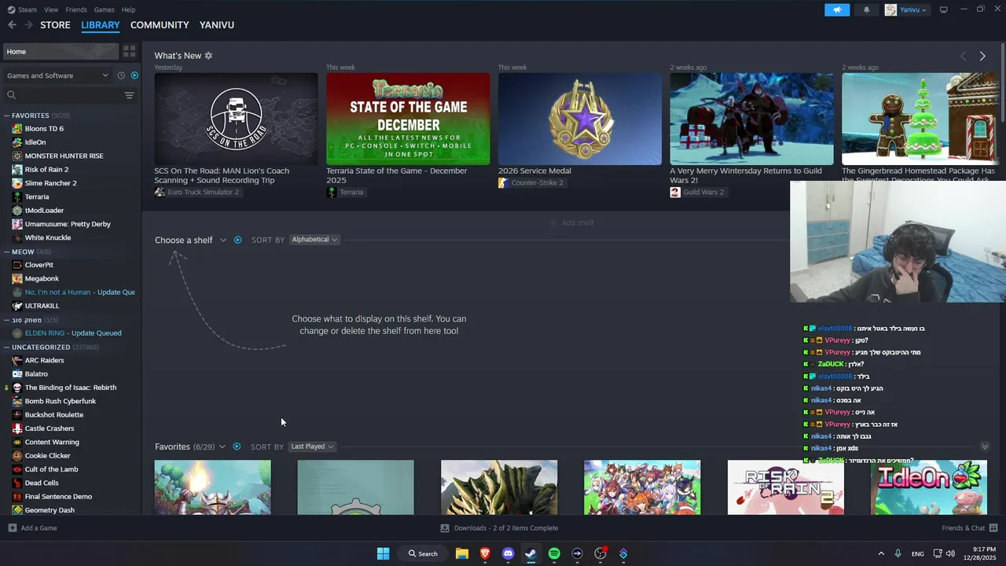Open the Windows Start button

[383, 553]
